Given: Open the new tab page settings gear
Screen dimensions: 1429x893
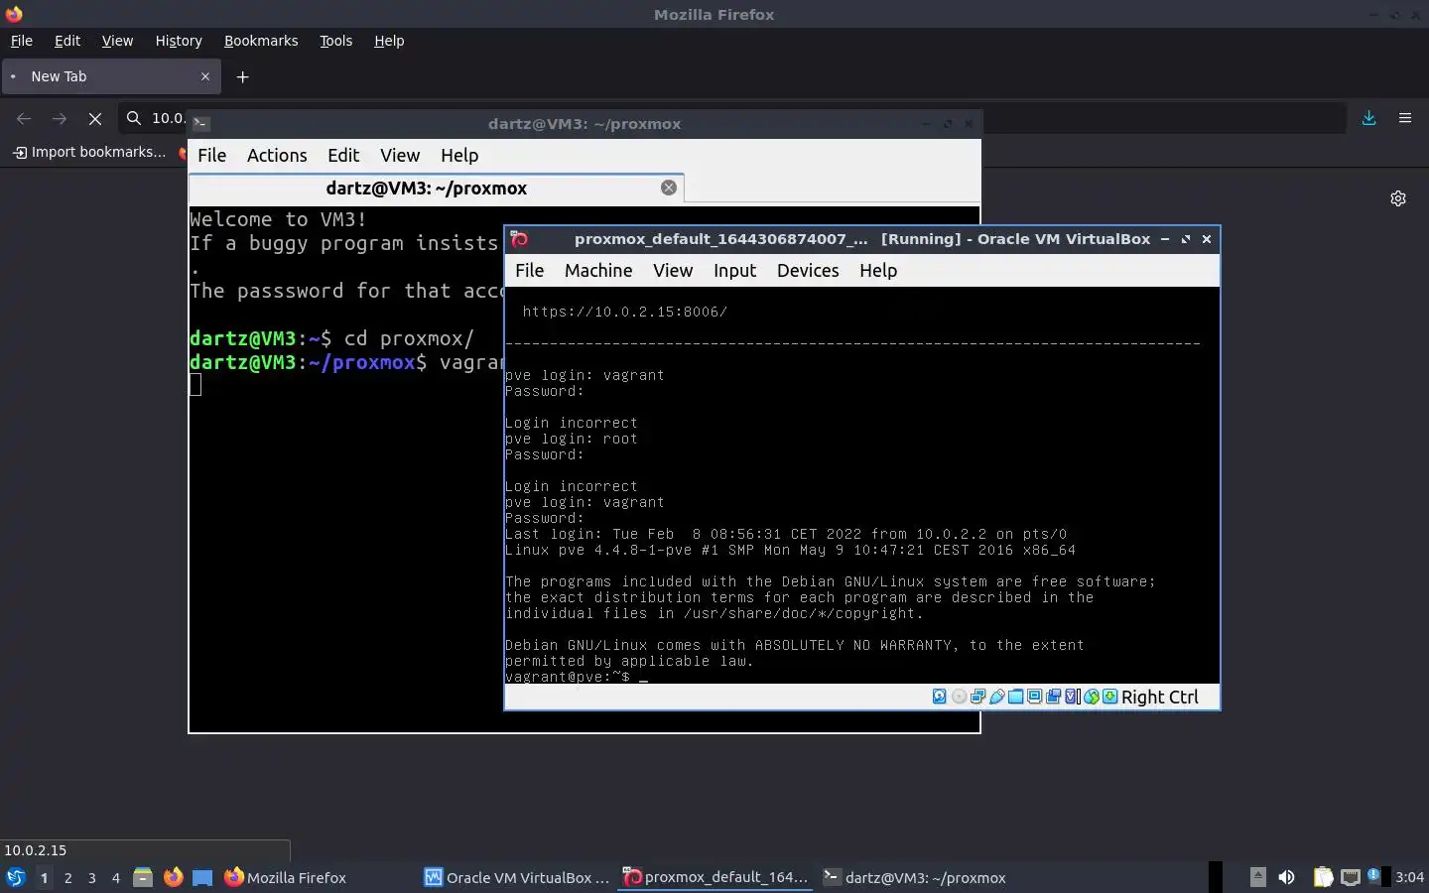Looking at the screenshot, I should (1398, 198).
